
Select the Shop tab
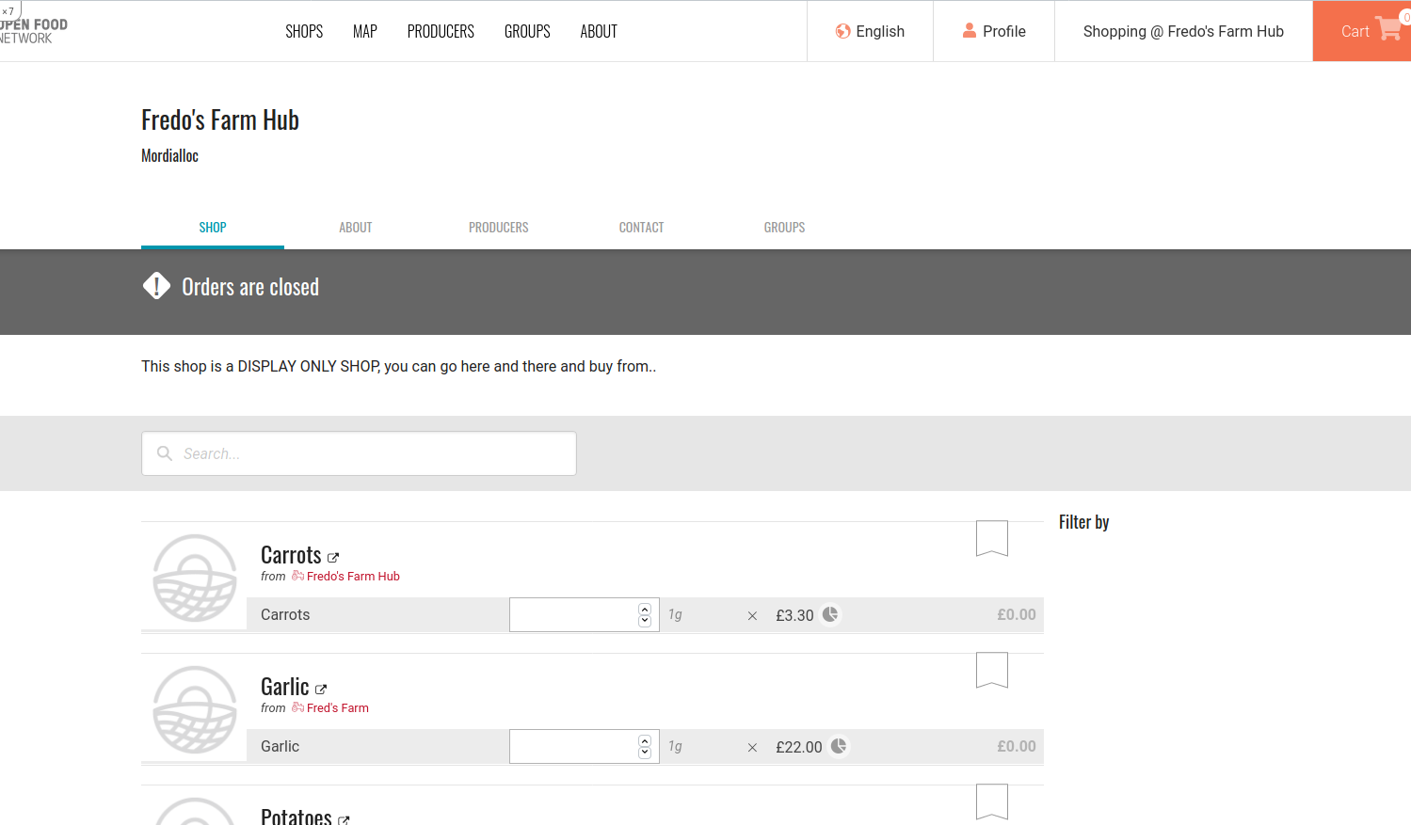click(x=213, y=228)
